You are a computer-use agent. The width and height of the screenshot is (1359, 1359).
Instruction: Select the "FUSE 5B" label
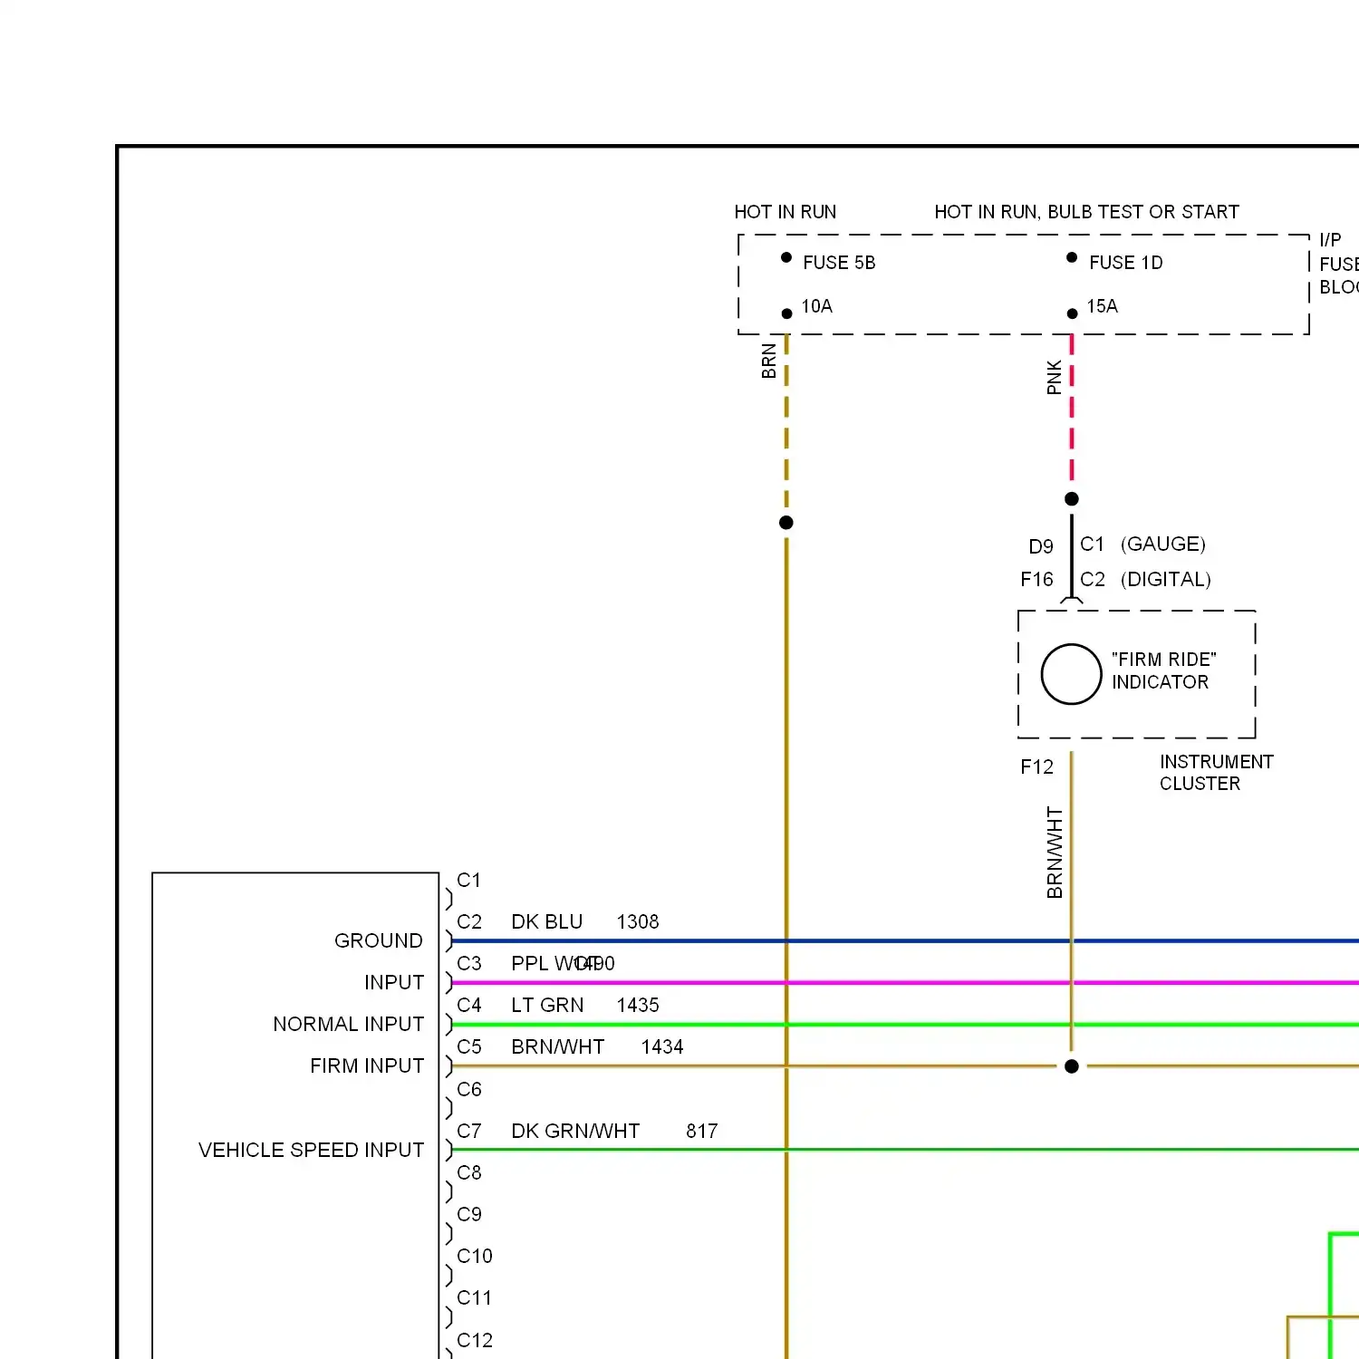click(839, 263)
